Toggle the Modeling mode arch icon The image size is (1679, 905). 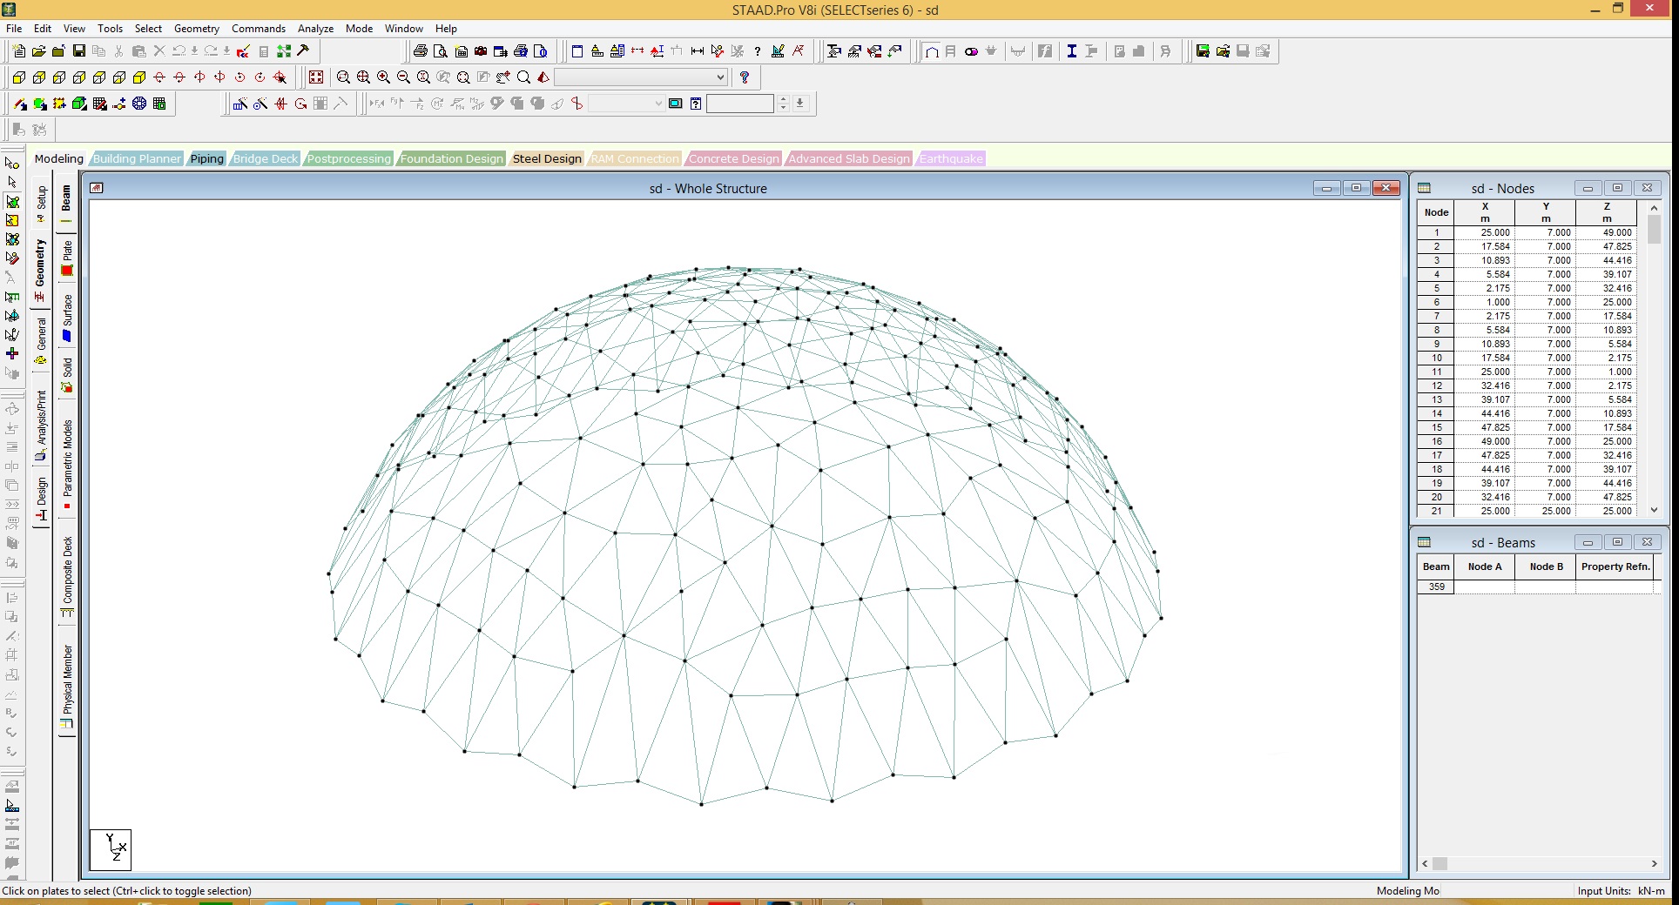(x=931, y=51)
